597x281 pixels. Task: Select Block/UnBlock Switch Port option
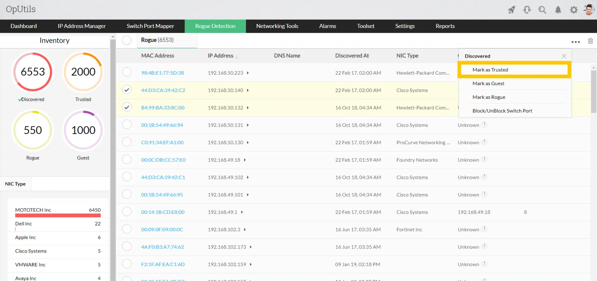tap(502, 110)
